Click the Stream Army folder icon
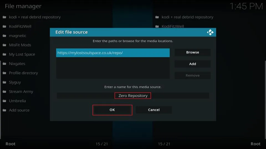266x149 pixels. [x=4, y=92]
